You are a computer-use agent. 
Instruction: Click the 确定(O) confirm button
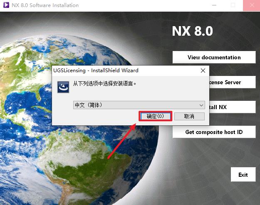[x=155, y=116]
